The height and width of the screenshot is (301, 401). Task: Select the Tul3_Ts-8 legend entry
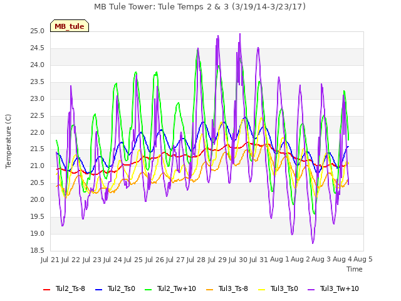tap(227, 289)
